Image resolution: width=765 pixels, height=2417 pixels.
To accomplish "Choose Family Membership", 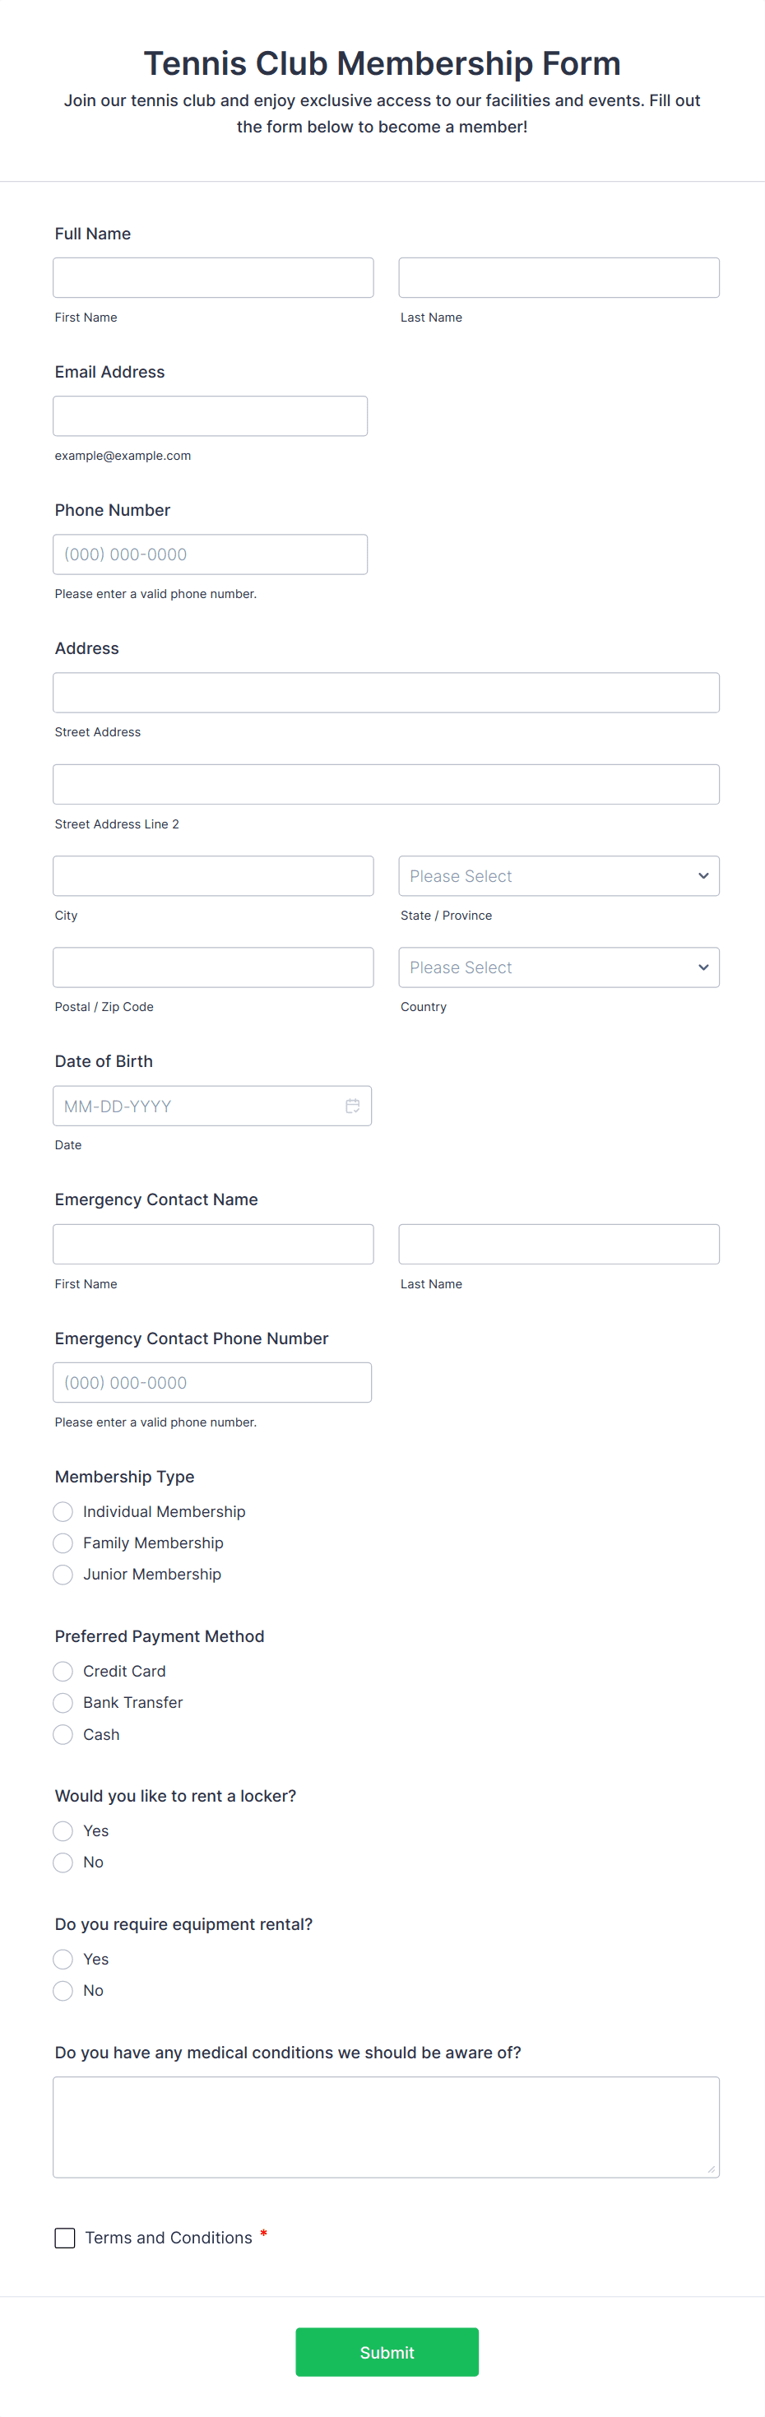I will 62,1543.
